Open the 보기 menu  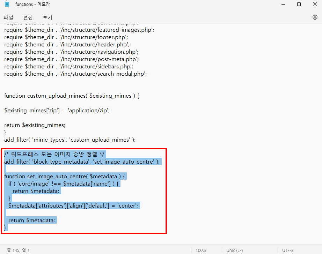[x=47, y=17]
